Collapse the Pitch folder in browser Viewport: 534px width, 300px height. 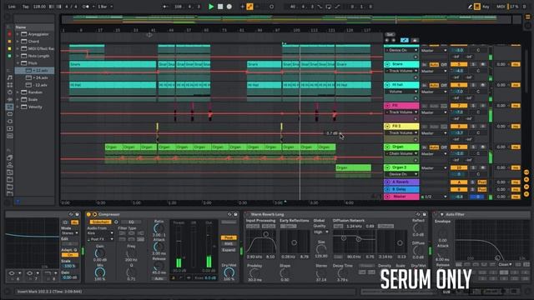tap(18, 63)
